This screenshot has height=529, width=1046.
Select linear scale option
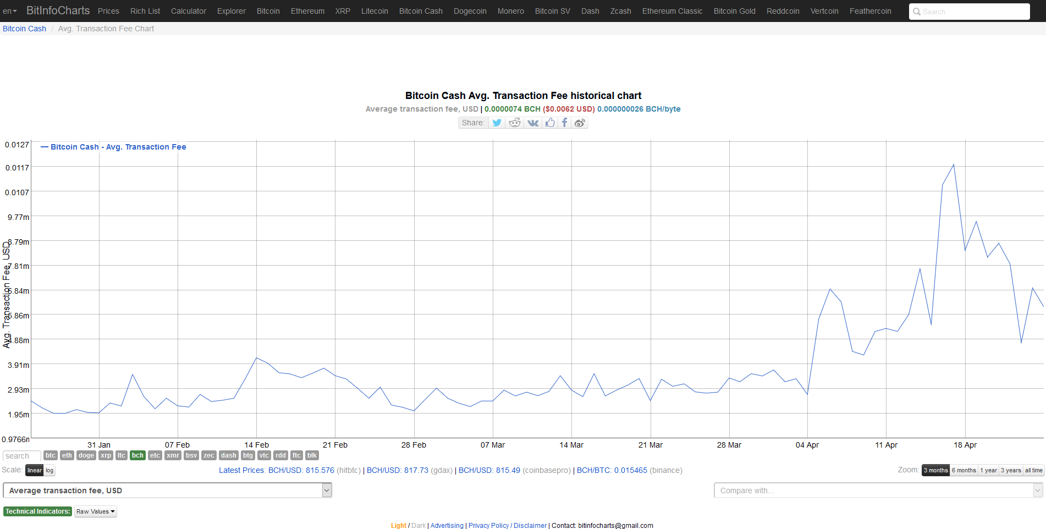tap(35, 470)
